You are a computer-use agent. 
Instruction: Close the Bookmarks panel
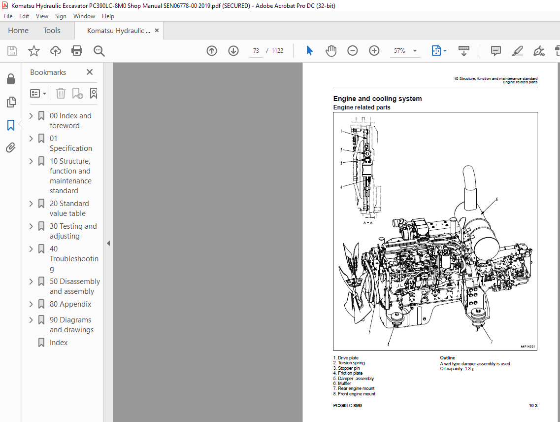point(90,72)
